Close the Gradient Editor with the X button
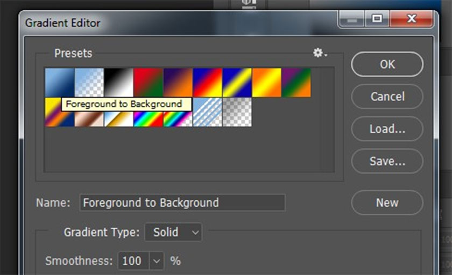Image resolution: width=452 pixels, height=275 pixels. [411, 19]
